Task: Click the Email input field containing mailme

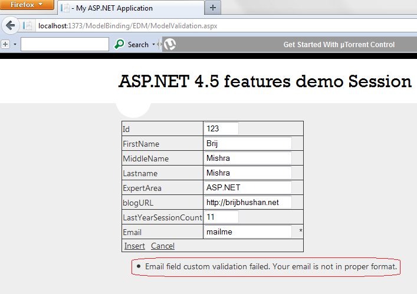Action: tap(248, 232)
